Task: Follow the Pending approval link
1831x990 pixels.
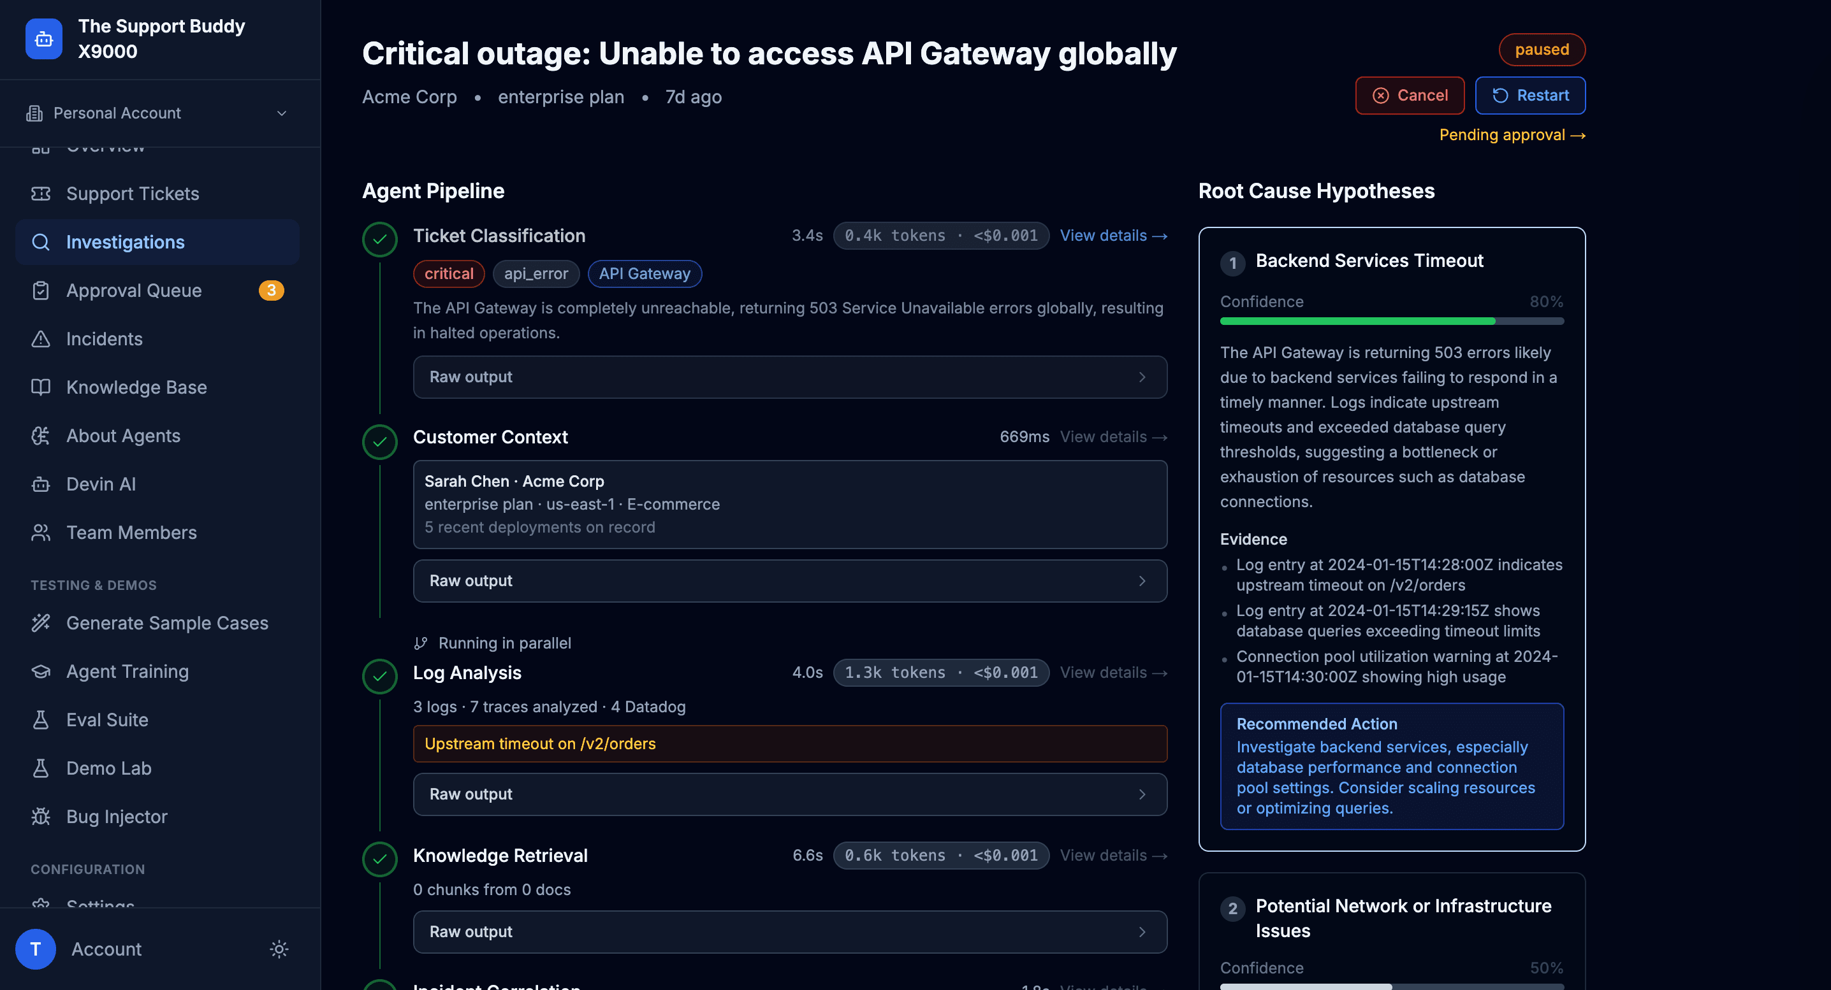Action: (x=1512, y=135)
